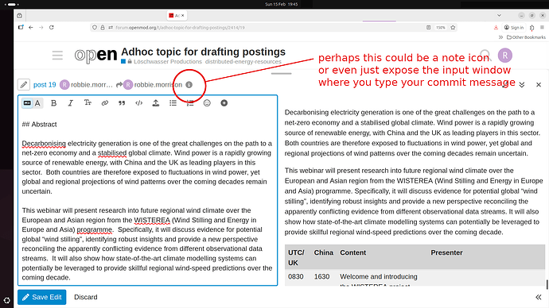The image size is (549, 308).
Task: Insert a blockquote with quote icon
Action: click(x=122, y=103)
